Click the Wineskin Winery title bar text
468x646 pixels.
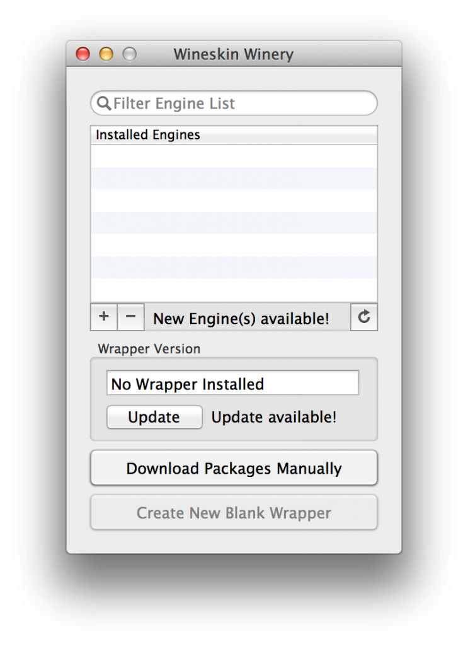tap(234, 54)
